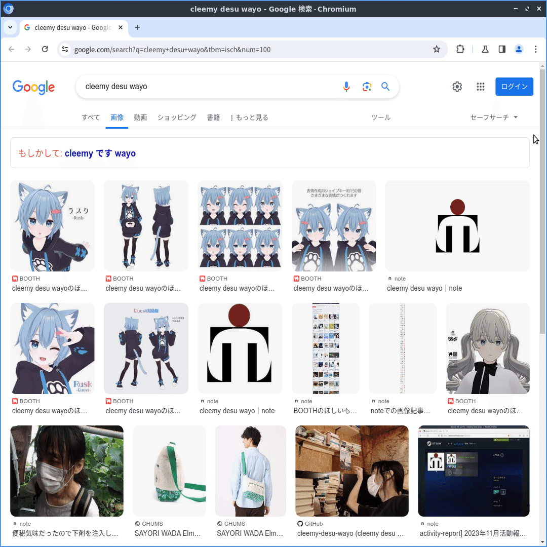Screen dimensions: 547x547
Task: Open the masked person among leaves thumbnail
Action: tap(67, 471)
